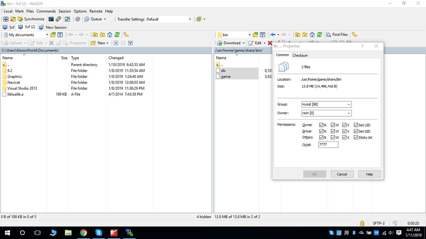Image resolution: width=426 pixels, height=239 pixels.
Task: Go to local home directory icon
Action: click(x=110, y=35)
